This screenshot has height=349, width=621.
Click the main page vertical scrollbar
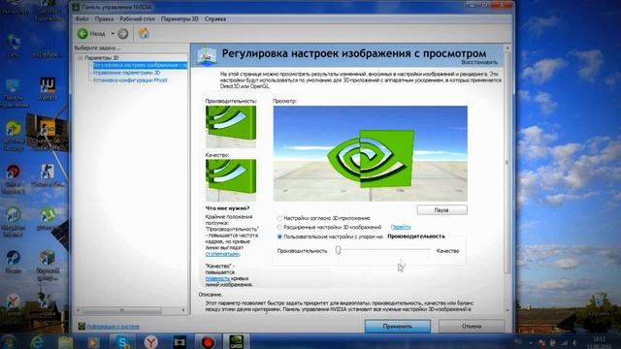(x=507, y=162)
